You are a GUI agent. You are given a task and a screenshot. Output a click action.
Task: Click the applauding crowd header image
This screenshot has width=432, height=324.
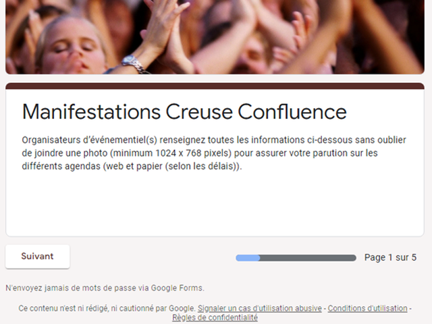[x=215, y=37]
